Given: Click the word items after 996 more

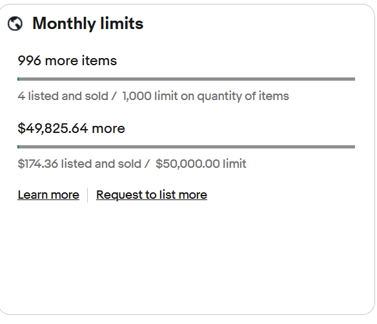Looking at the screenshot, I should [x=99, y=61].
